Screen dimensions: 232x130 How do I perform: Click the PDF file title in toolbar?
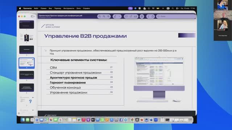(61, 16)
